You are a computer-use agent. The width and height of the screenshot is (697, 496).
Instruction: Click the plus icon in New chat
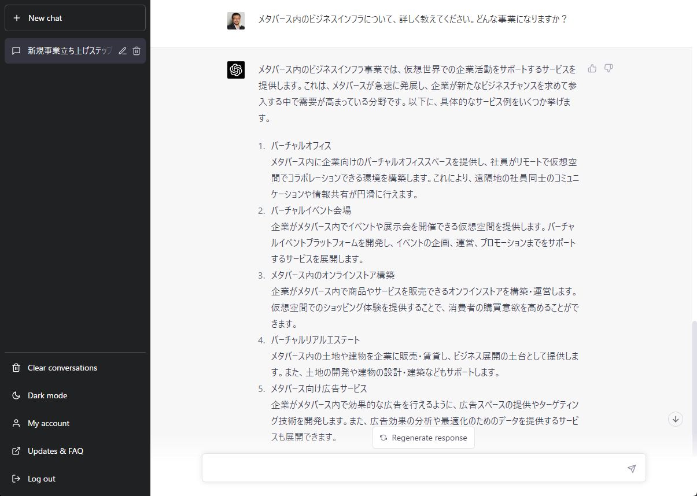click(16, 18)
